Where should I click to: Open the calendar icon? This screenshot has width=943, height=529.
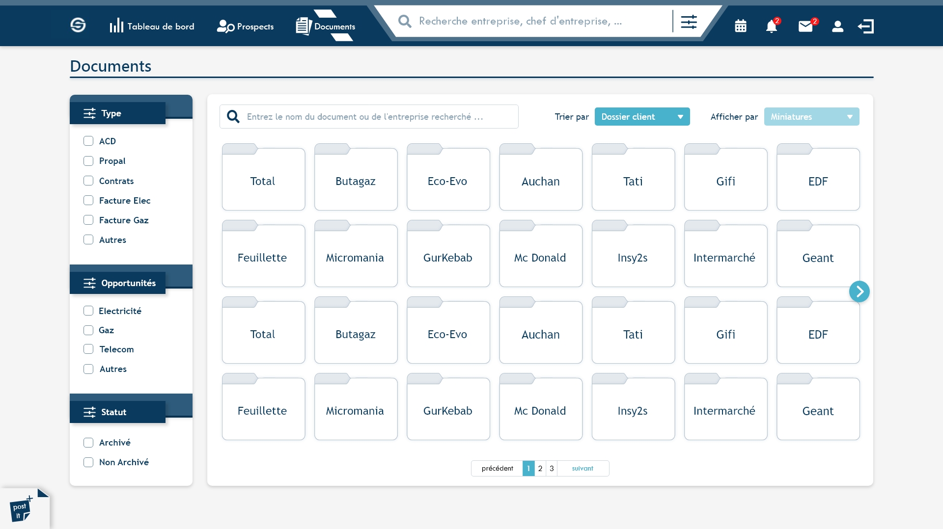click(x=741, y=26)
